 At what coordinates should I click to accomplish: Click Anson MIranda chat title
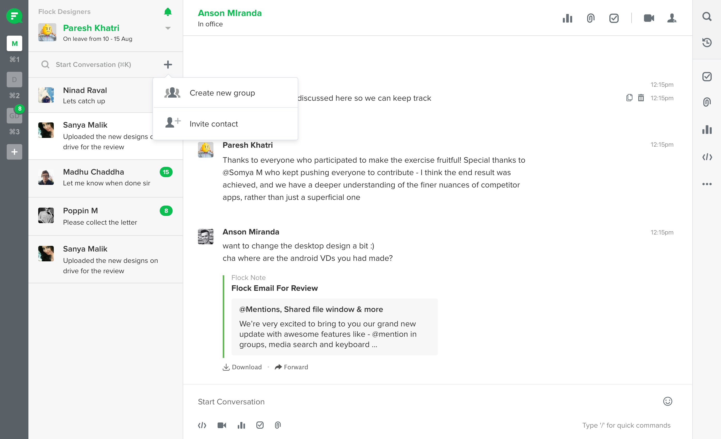[230, 13]
